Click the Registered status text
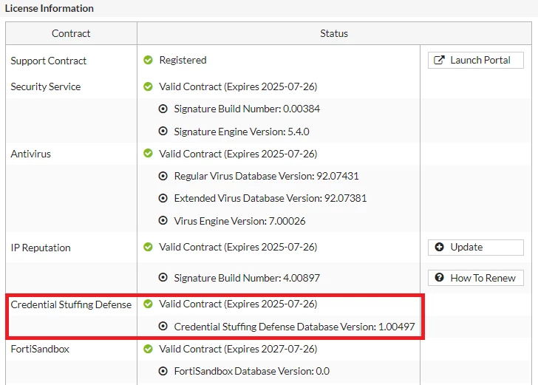This screenshot has width=538, height=385. click(x=183, y=60)
